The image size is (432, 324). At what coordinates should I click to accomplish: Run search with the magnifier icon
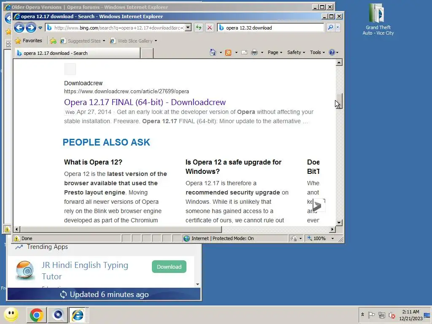point(330,27)
